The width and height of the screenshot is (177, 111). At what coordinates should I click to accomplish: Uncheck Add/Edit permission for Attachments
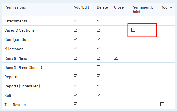[75, 21]
